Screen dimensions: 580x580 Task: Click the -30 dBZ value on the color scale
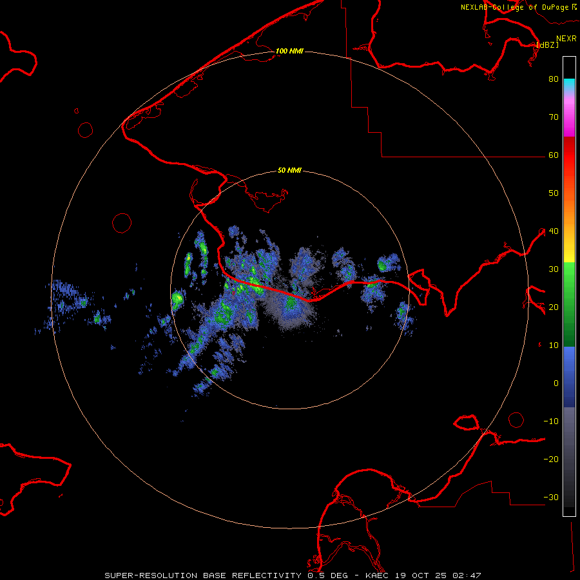551,498
